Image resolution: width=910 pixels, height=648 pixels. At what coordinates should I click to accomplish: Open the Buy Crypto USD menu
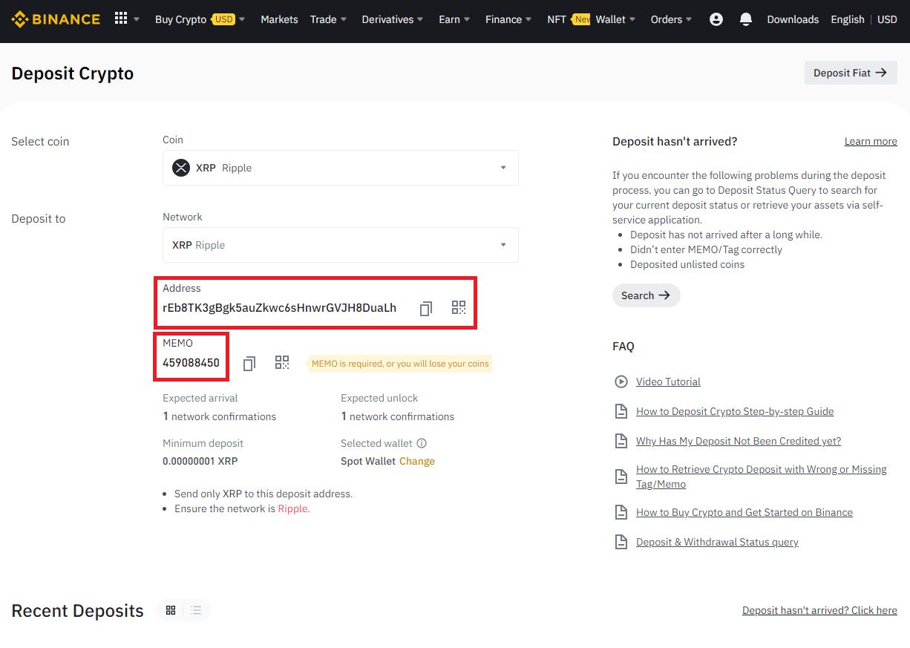[x=200, y=19]
